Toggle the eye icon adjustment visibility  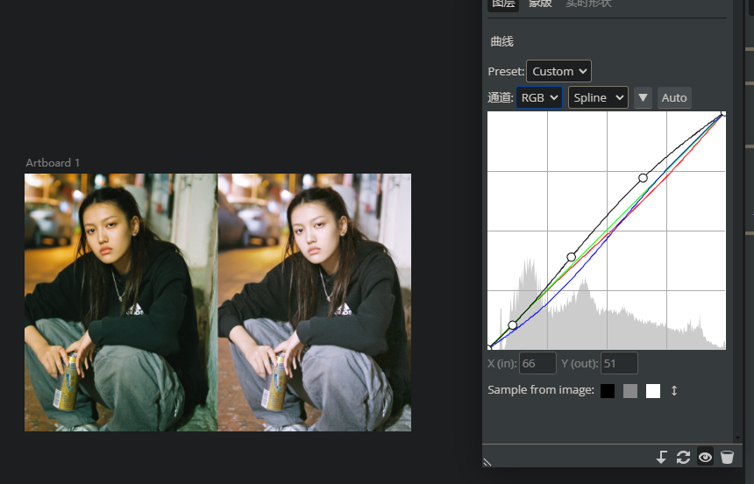click(x=706, y=457)
